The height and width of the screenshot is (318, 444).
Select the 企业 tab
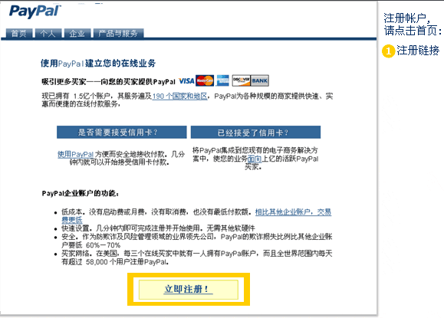[x=77, y=34]
